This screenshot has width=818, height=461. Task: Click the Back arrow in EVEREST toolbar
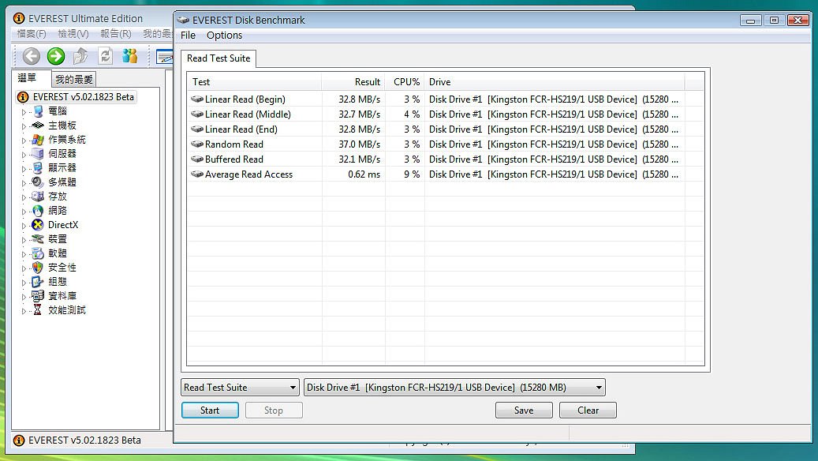[x=32, y=56]
